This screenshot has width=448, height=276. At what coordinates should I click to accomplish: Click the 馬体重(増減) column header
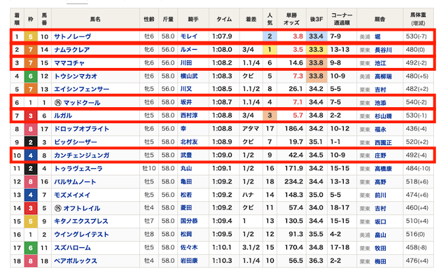tap(418, 19)
